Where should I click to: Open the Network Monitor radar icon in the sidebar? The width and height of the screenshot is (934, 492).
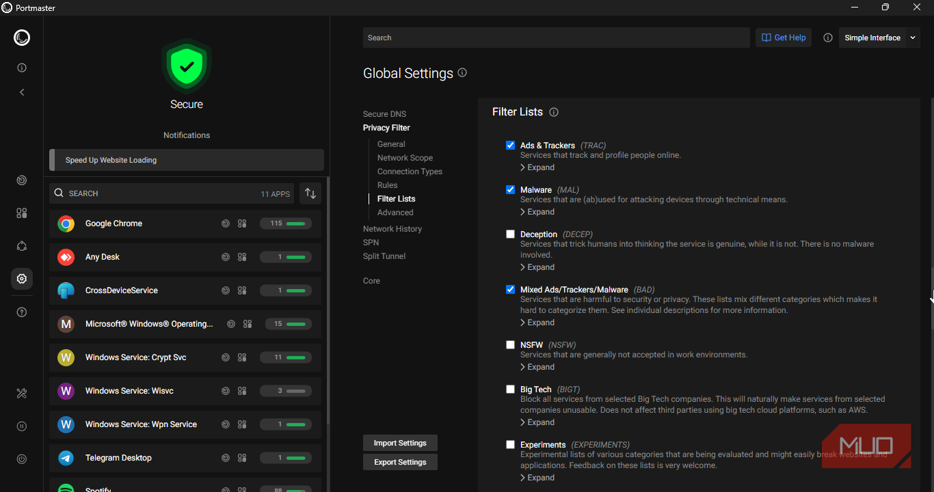[x=22, y=180]
